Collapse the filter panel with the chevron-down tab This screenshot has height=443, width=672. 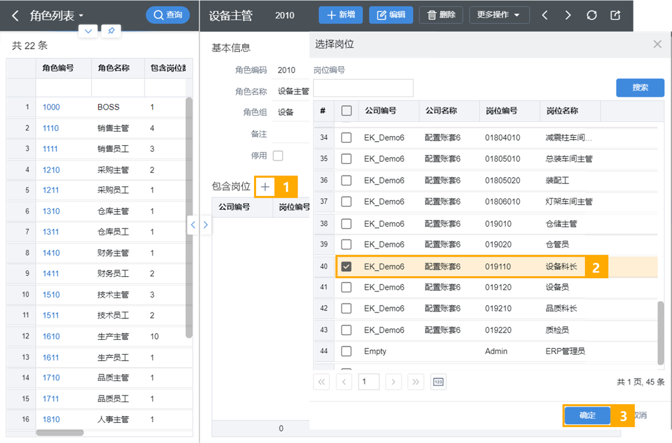point(88,31)
